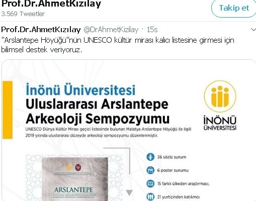Click the gray downward triangle arrow
Image resolution: width=256 pixels, height=201 pixels.
(x=129, y=192)
